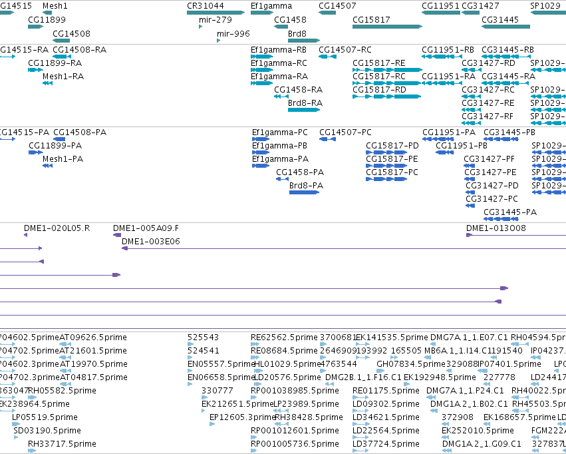
Task: Open the LD20576.5prime EST label
Action: tap(288, 378)
